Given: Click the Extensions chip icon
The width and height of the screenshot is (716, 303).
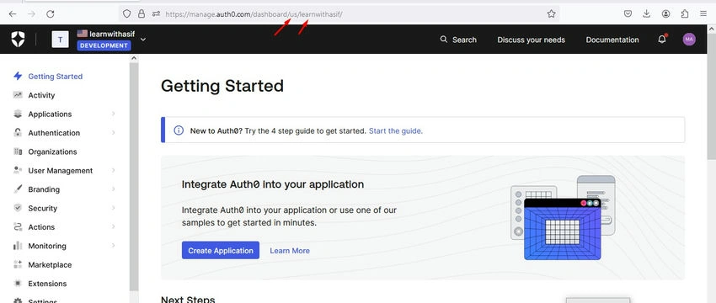Looking at the screenshot, I should [x=18, y=284].
